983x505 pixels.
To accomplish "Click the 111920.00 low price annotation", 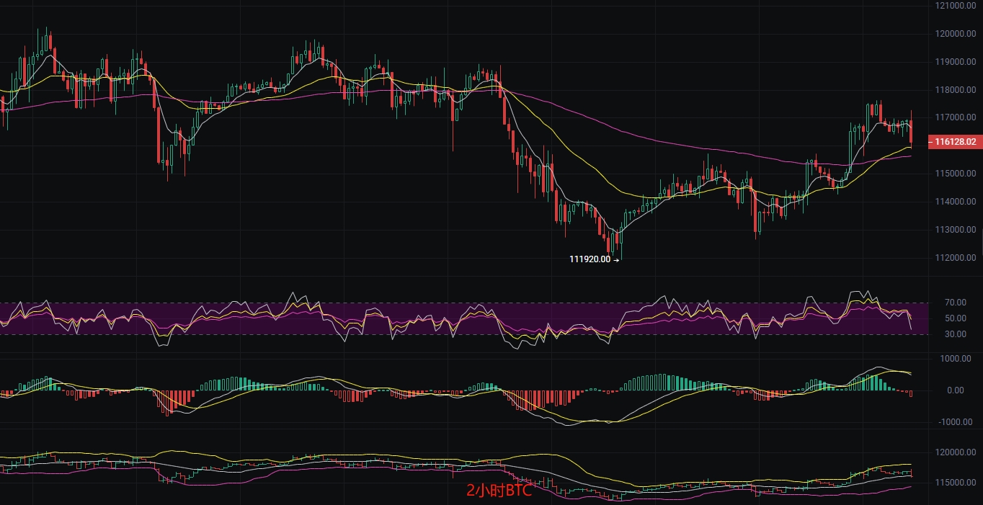I will [594, 259].
